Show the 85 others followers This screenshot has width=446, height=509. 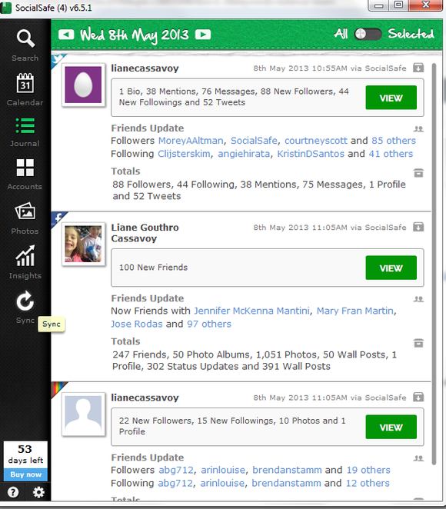[394, 141]
